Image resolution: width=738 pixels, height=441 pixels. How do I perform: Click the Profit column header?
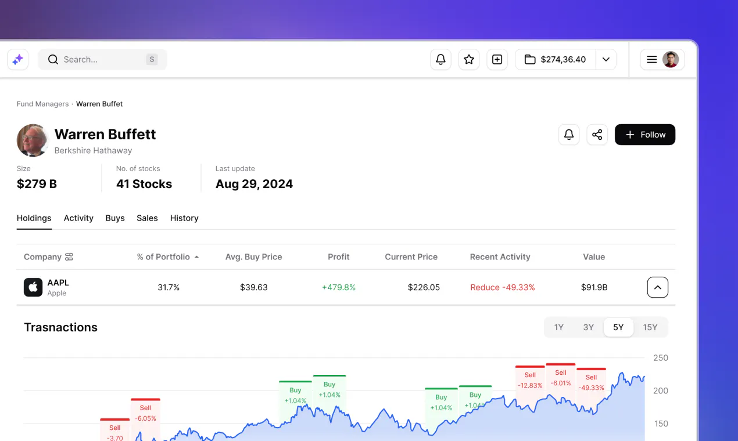[339, 256]
